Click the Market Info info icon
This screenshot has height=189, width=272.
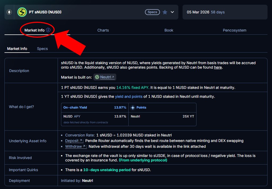(x=48, y=30)
